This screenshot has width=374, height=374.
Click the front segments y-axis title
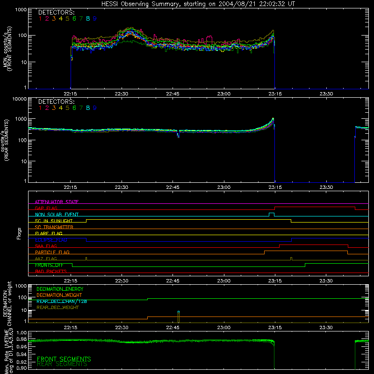tap(7, 49)
